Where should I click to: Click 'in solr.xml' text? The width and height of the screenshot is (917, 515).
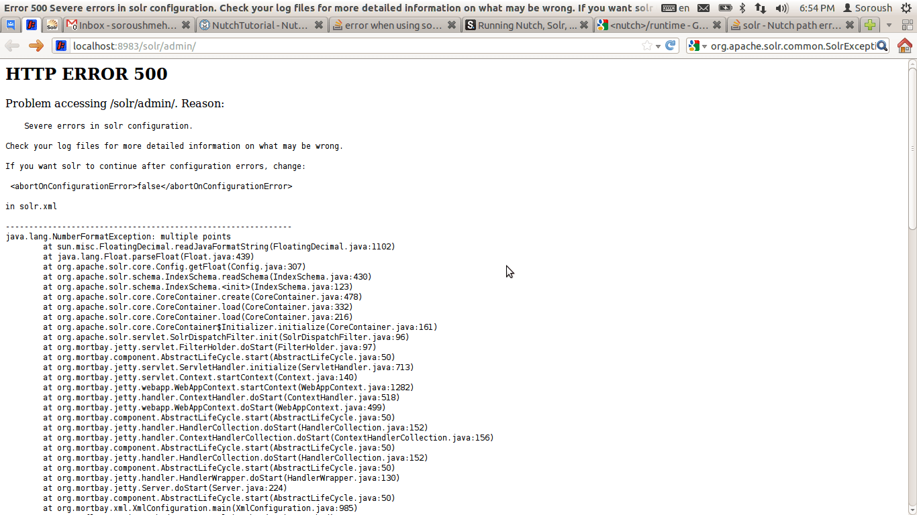(x=31, y=207)
